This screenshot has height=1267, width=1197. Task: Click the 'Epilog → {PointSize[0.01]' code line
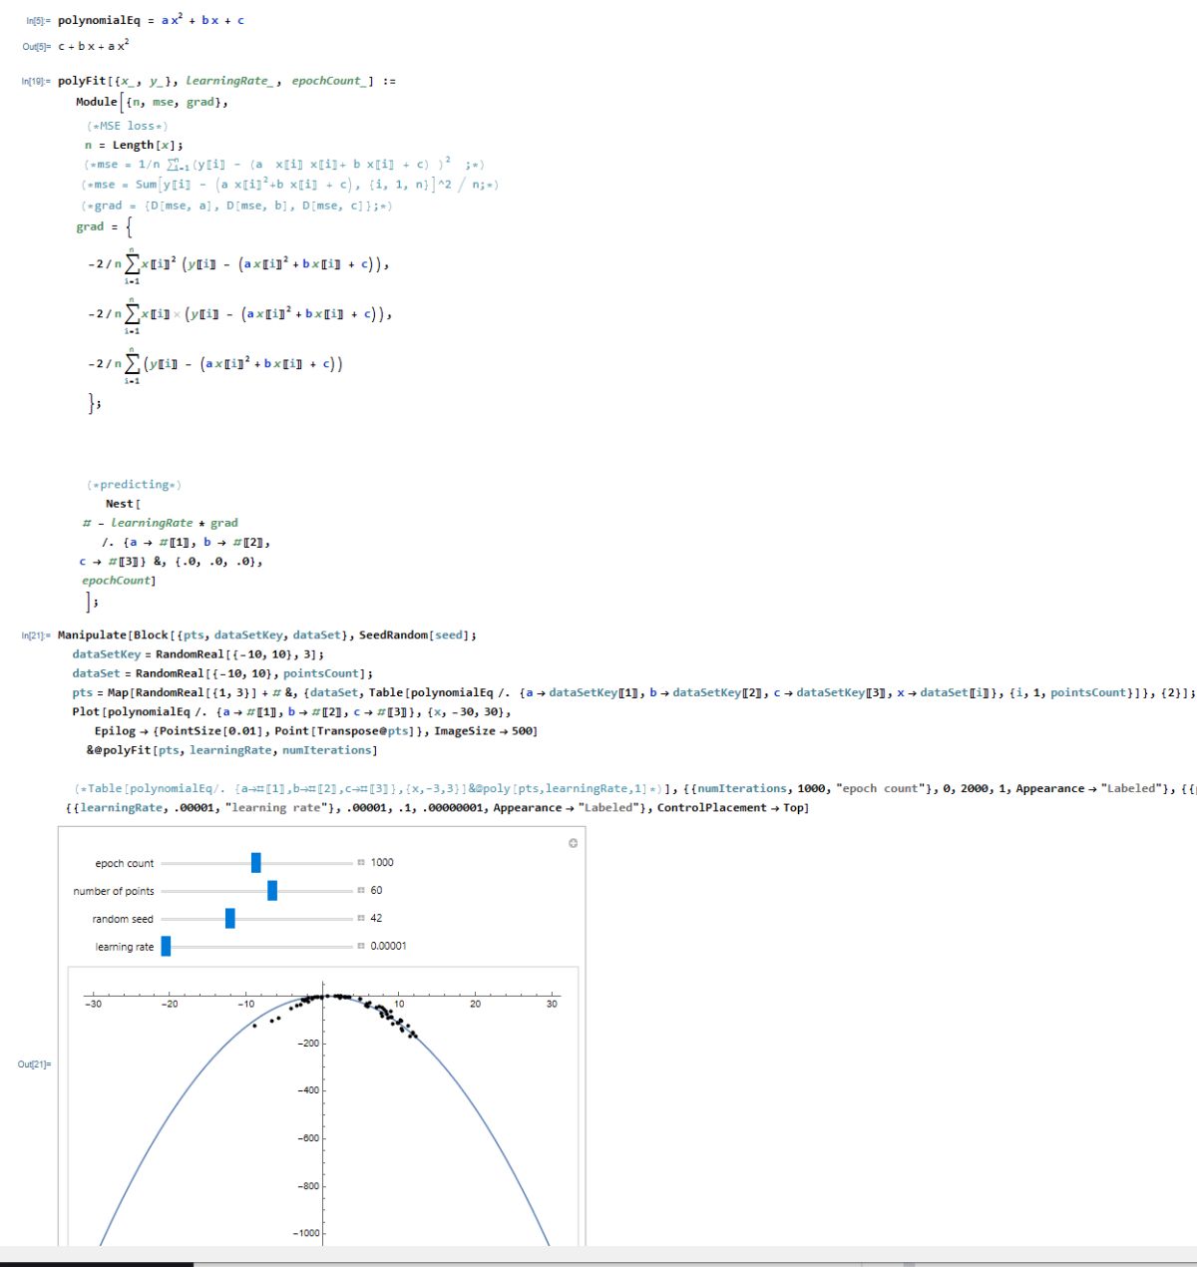[x=315, y=731]
